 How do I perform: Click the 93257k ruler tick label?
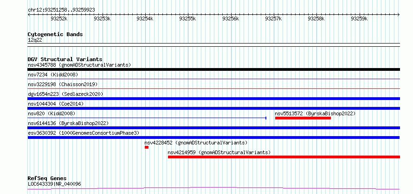tap(273, 19)
